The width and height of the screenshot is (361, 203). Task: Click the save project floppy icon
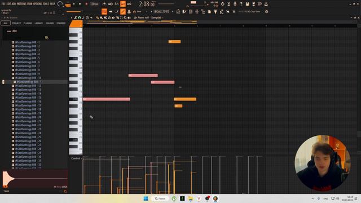[x=248, y=4]
